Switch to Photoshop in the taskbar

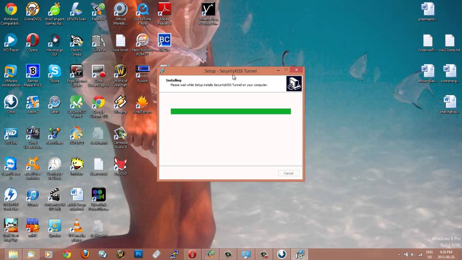(x=138, y=254)
